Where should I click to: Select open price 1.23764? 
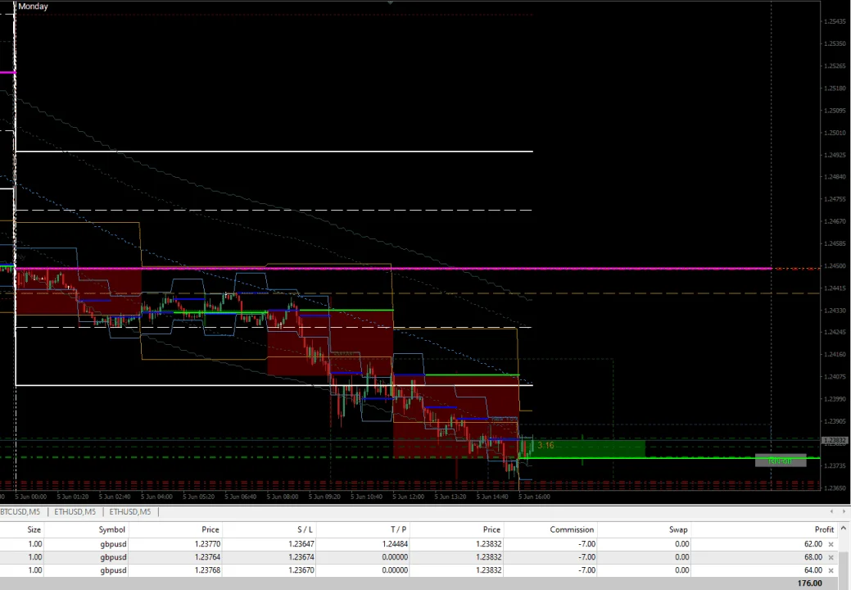pyautogui.click(x=206, y=557)
